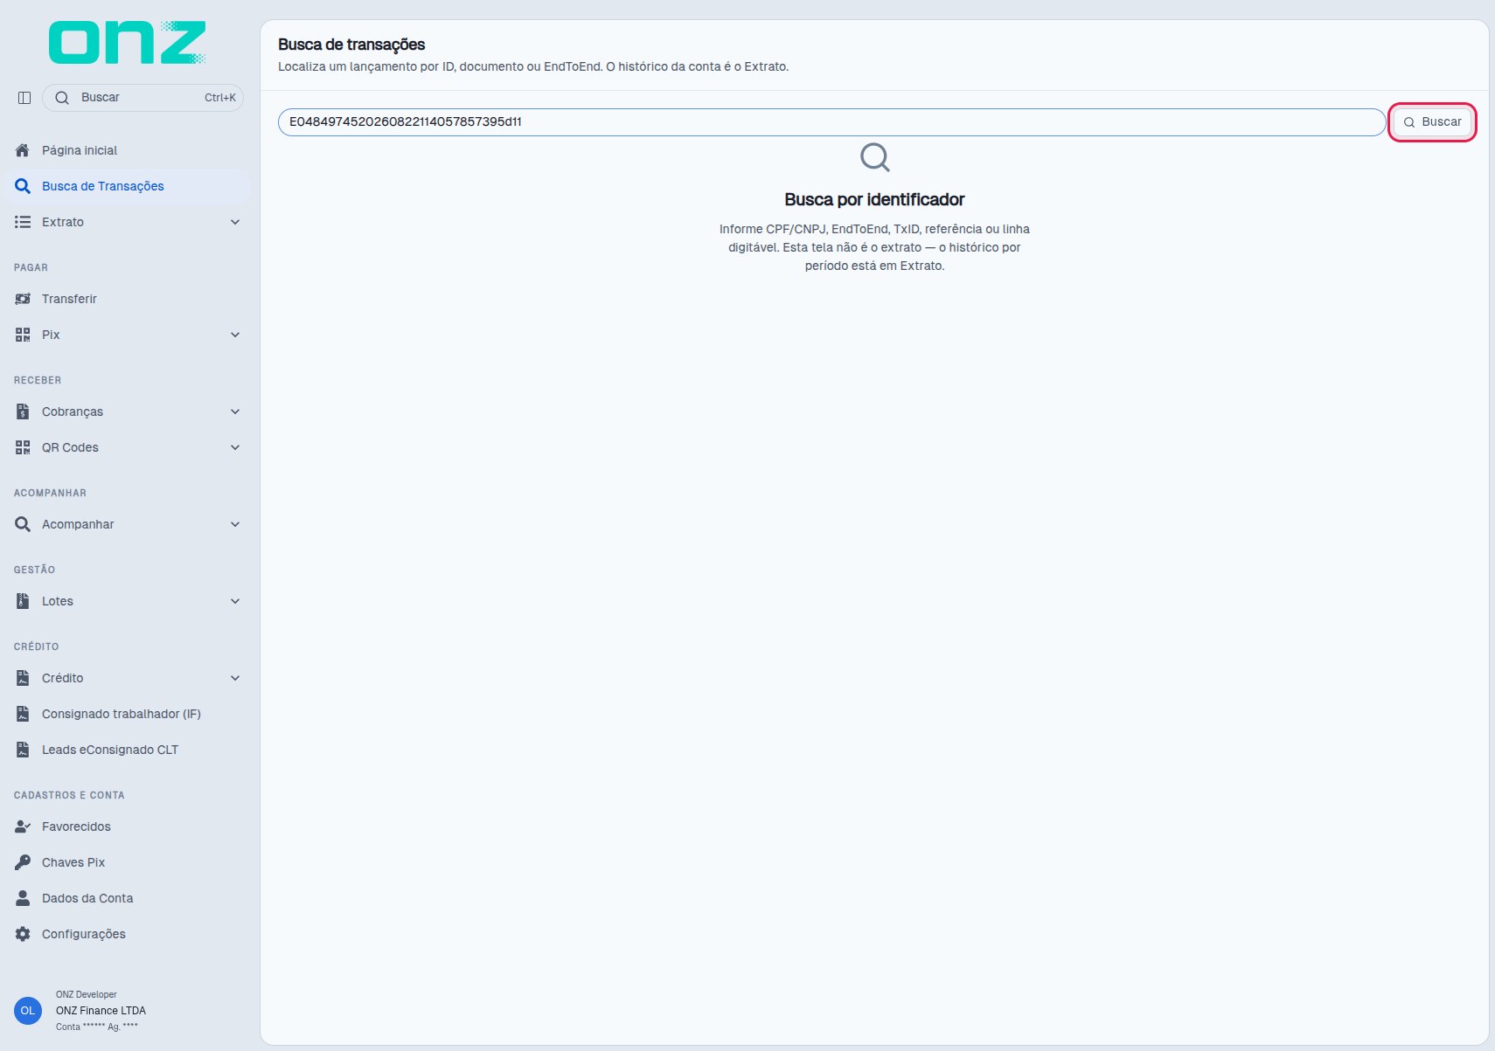Expand the Acompanhar submenu chevron
Image resolution: width=1495 pixels, height=1051 pixels.
[x=235, y=524]
